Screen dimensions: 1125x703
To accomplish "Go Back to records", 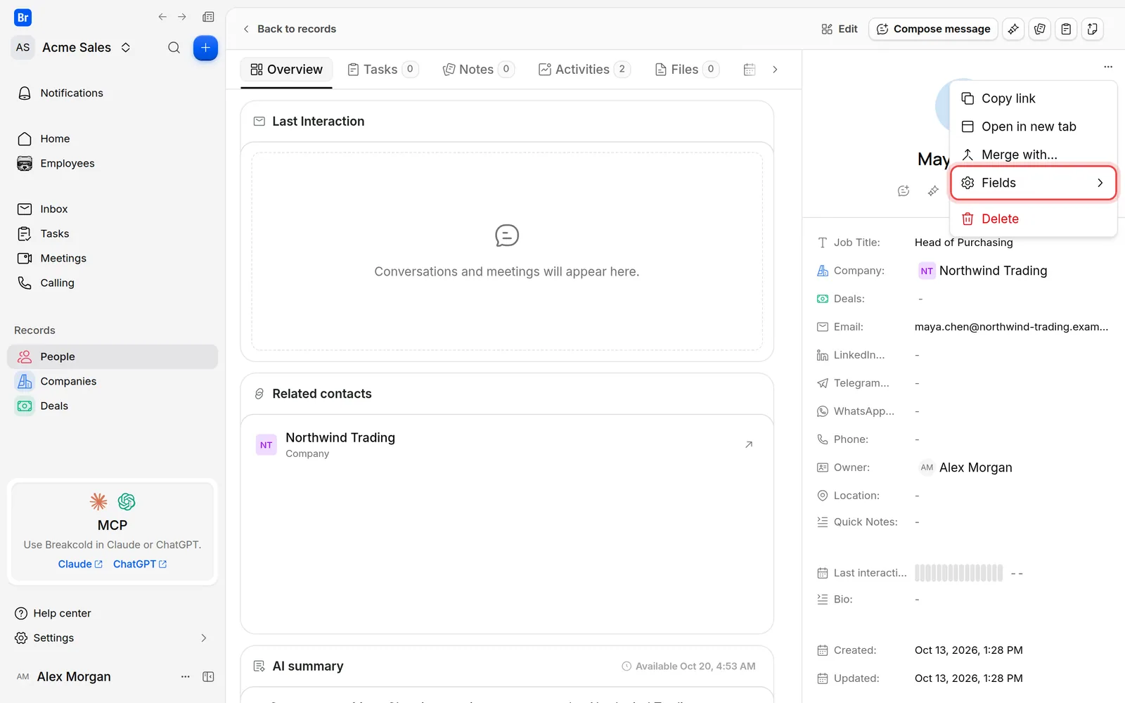I will [289, 29].
